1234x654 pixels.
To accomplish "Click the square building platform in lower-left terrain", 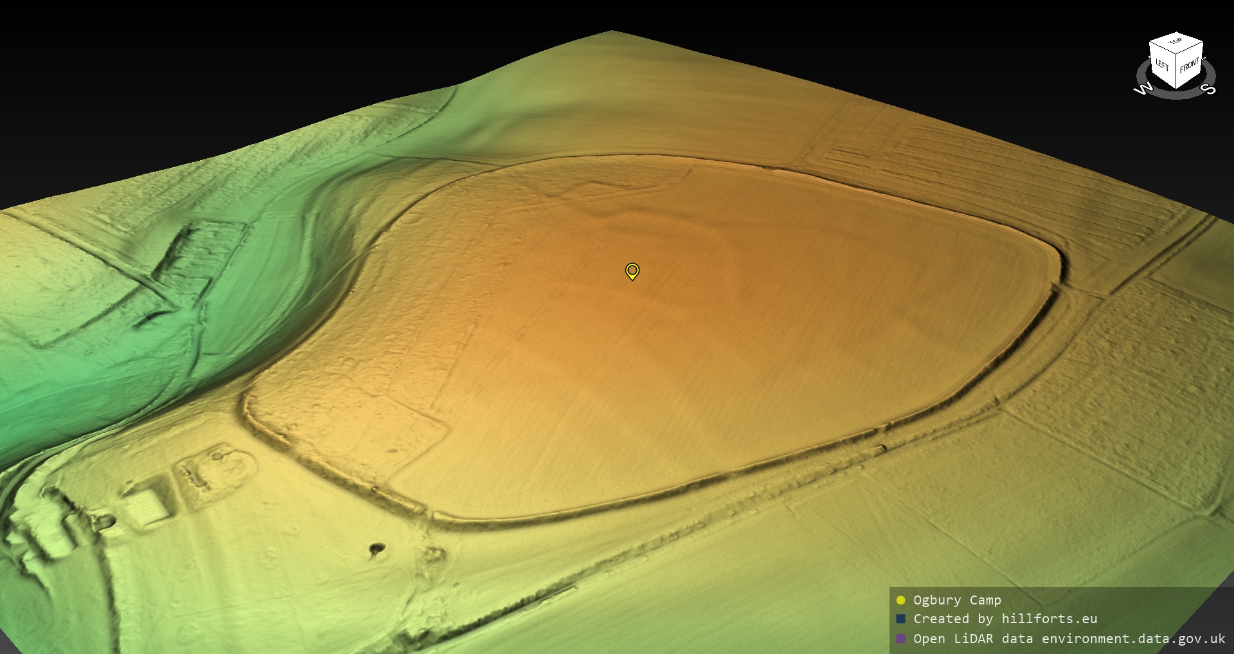I will click(149, 505).
